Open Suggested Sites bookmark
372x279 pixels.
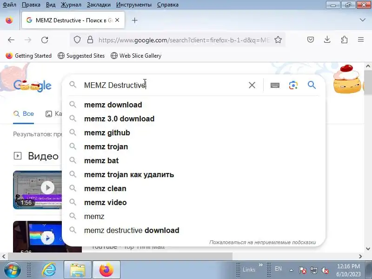click(81, 56)
